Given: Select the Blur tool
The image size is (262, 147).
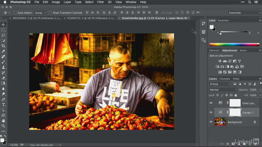Looking at the screenshot, I should (x=3, y=89).
